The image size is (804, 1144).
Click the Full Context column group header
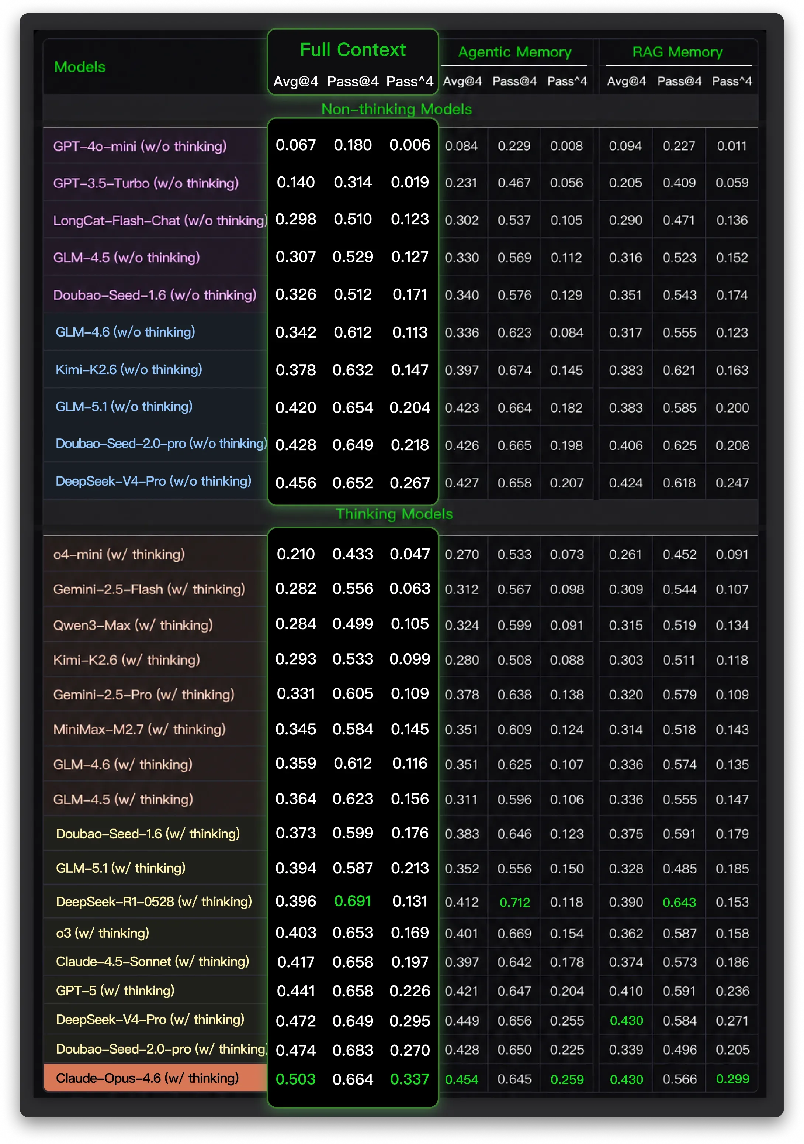(353, 50)
